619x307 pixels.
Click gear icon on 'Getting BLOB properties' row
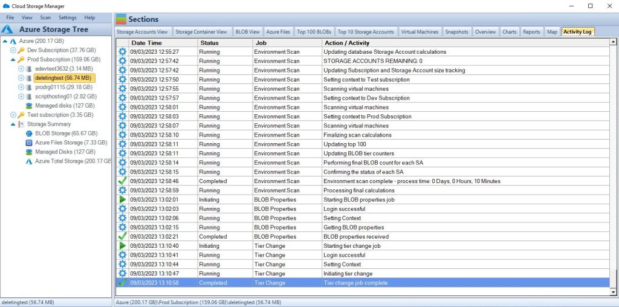(x=122, y=227)
